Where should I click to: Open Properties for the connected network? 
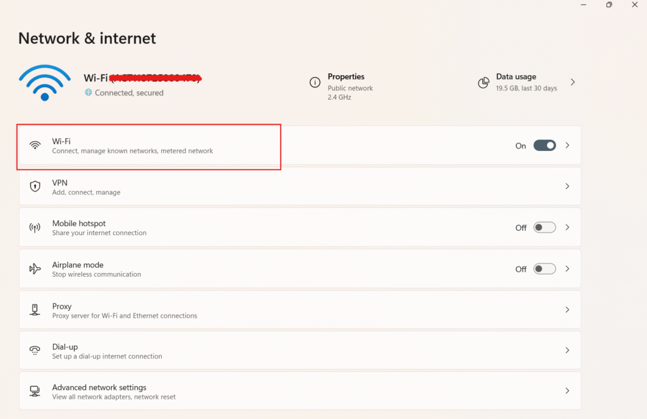click(346, 77)
